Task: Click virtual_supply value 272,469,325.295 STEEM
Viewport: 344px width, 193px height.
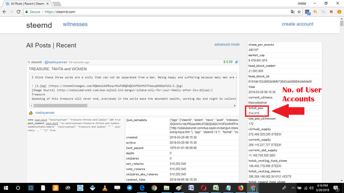Action: pyautogui.click(x=265, y=134)
